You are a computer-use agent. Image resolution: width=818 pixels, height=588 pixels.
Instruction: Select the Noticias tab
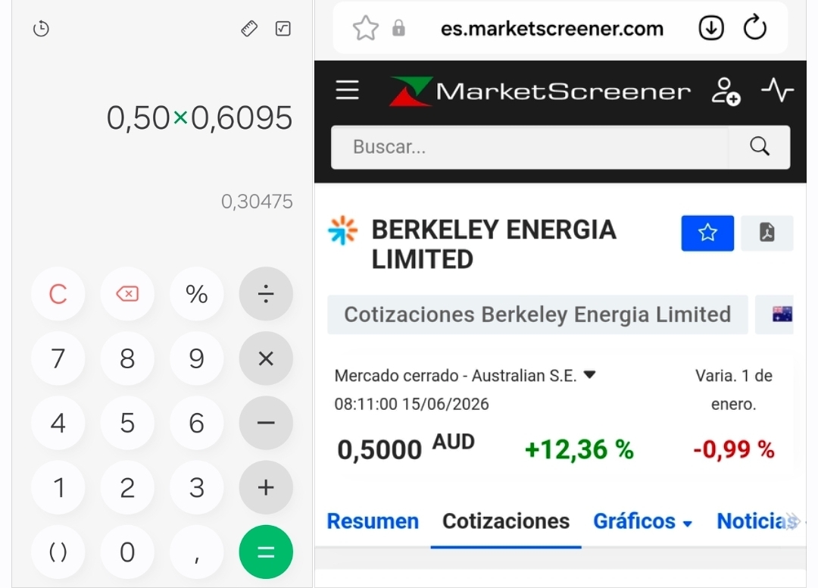tap(755, 521)
